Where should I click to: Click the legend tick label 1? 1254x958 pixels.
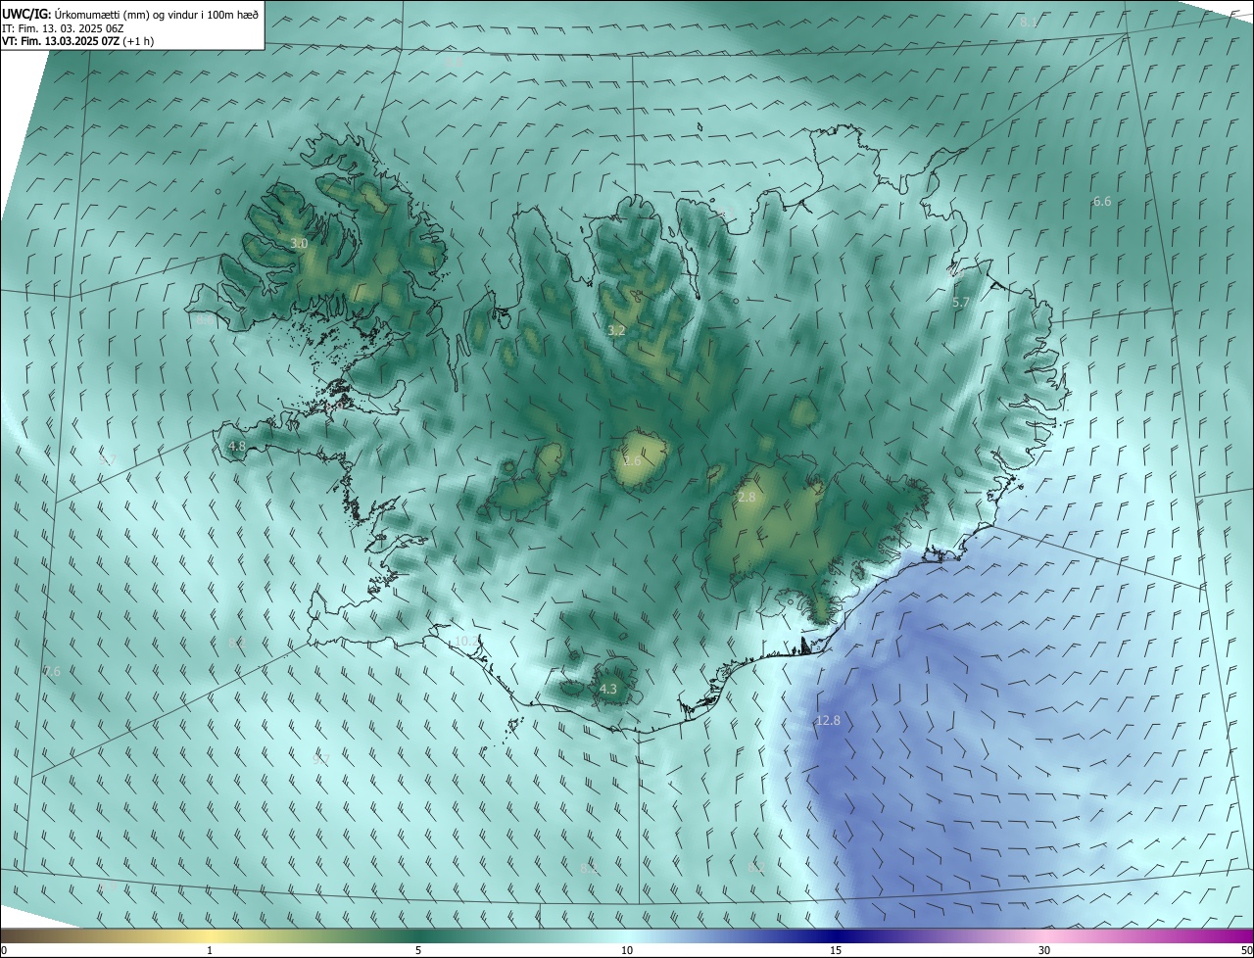(x=210, y=951)
